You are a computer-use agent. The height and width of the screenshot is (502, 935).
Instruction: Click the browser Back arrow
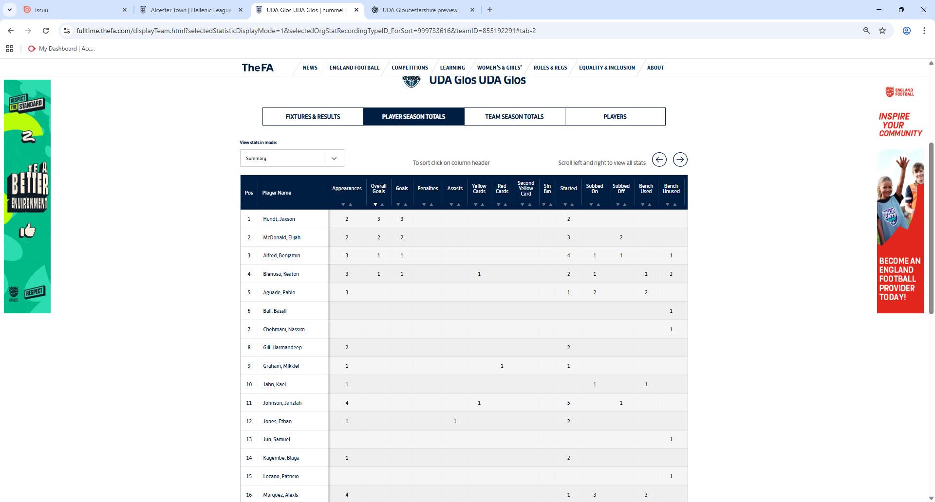pyautogui.click(x=11, y=31)
